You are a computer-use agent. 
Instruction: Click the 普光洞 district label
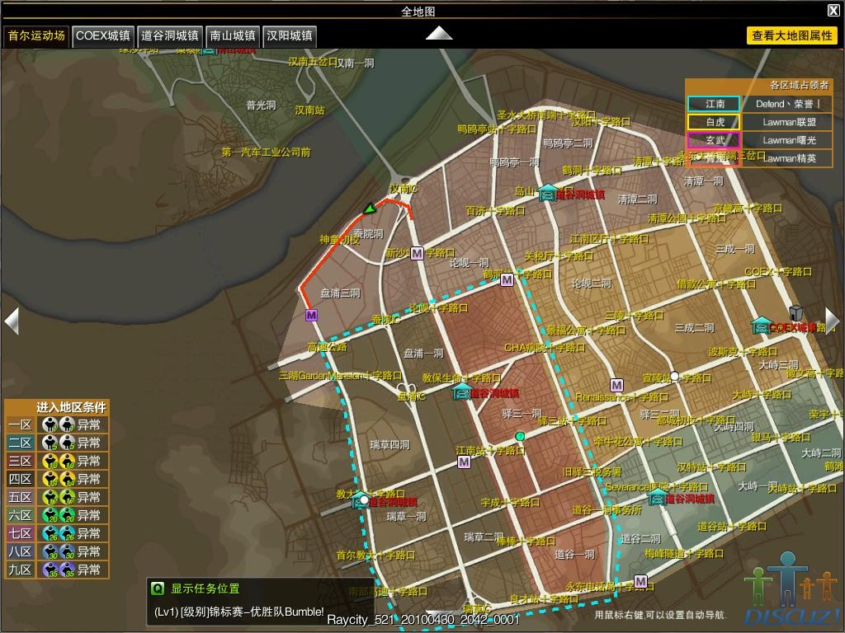[261, 105]
